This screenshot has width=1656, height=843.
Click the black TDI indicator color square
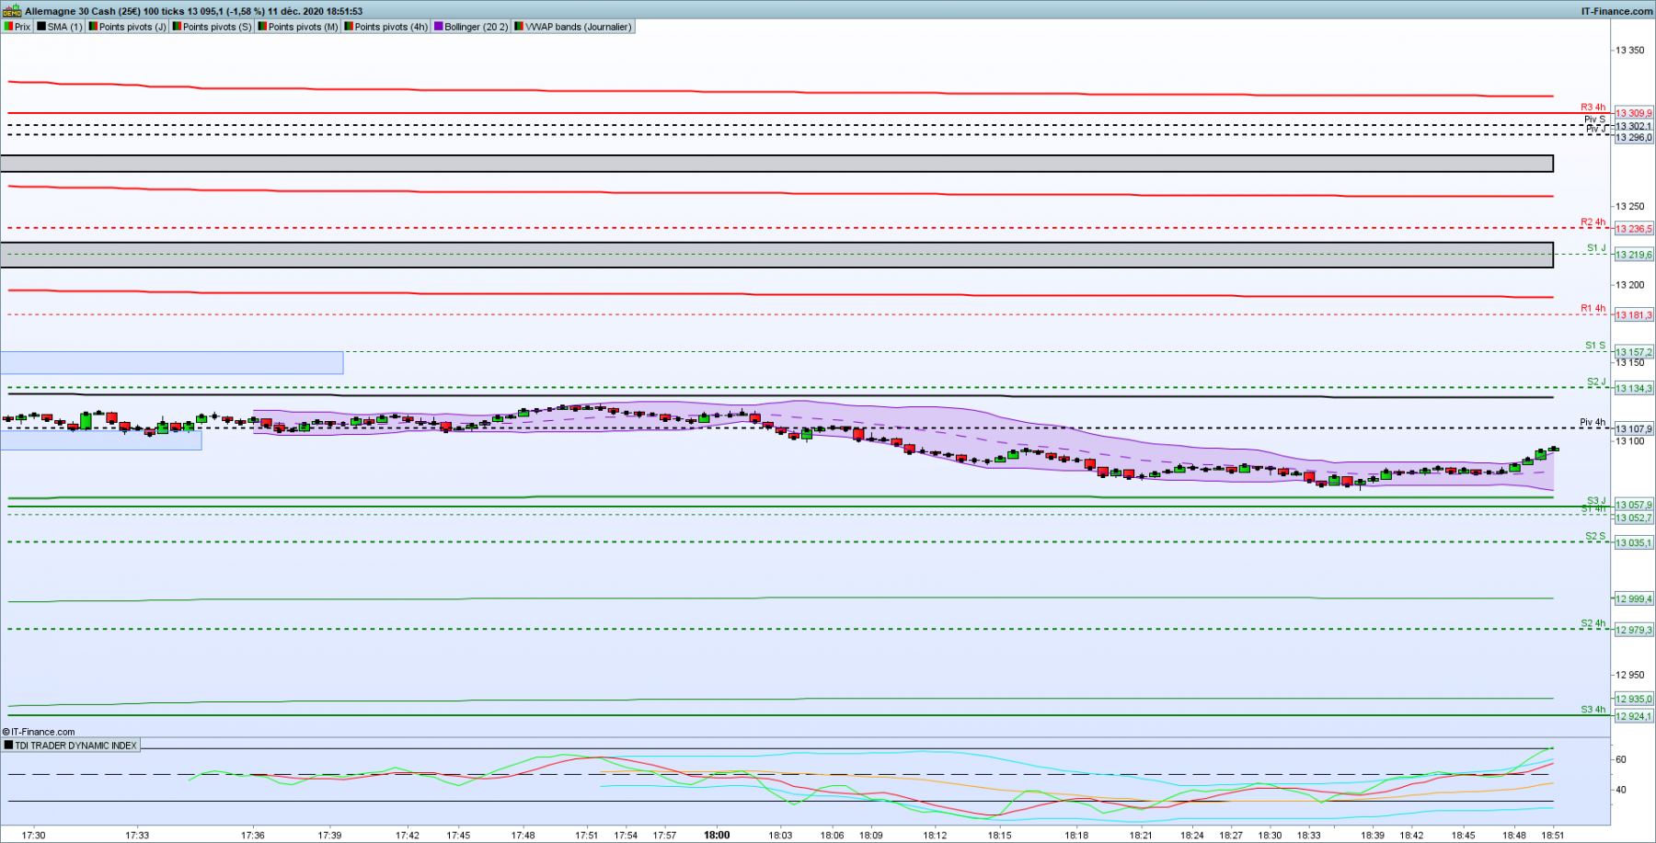click(x=8, y=746)
